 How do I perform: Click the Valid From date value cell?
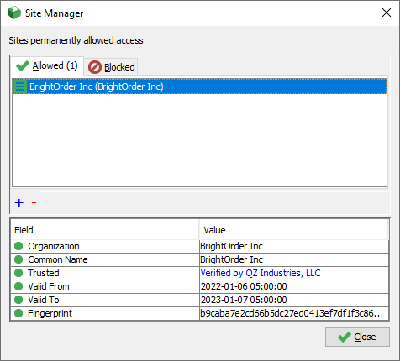294,286
